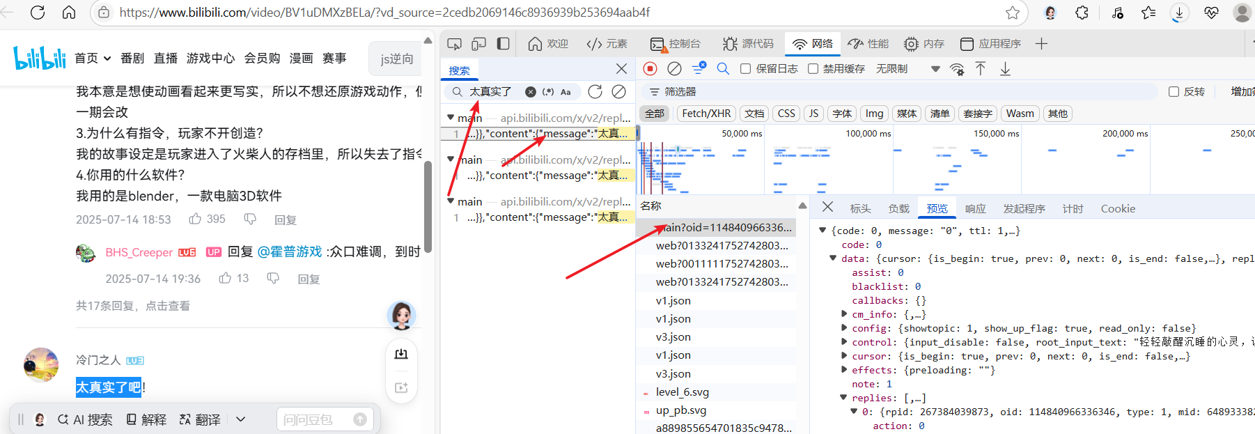Screen dimensions: 1255x434
Task: Open 游戏中心 link in bilibili nav
Action: (210, 59)
